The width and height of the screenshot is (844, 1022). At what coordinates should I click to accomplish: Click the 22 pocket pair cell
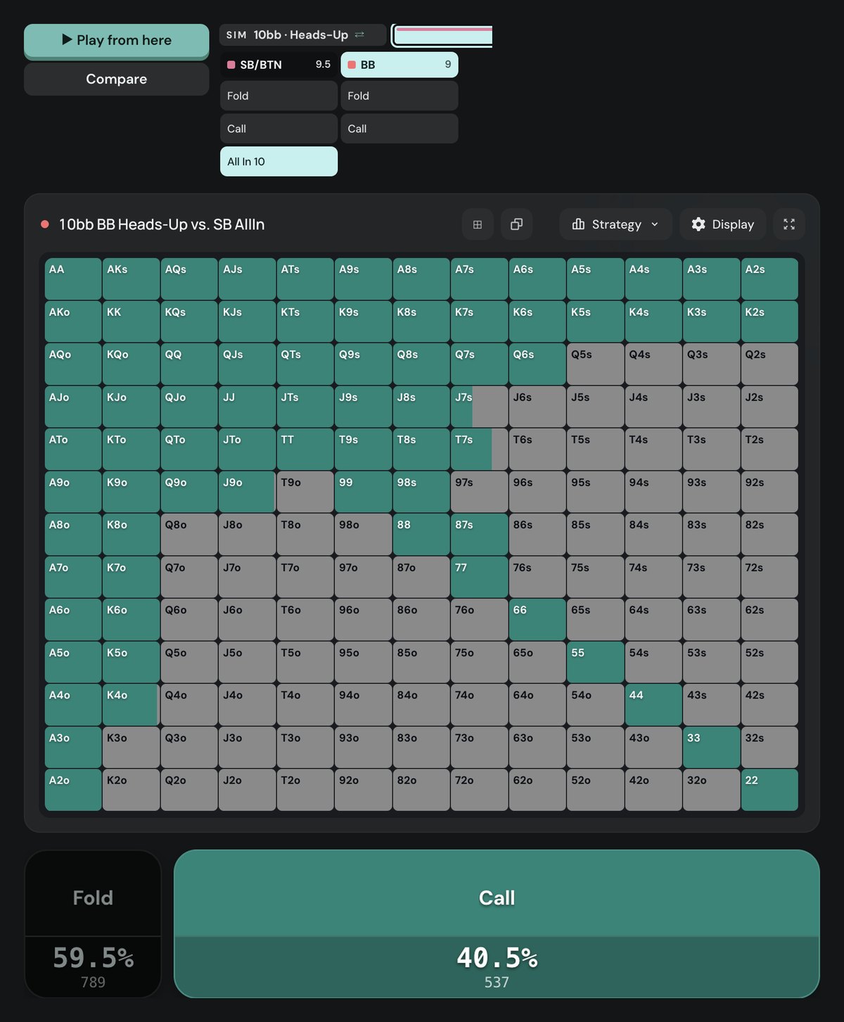[x=769, y=789]
